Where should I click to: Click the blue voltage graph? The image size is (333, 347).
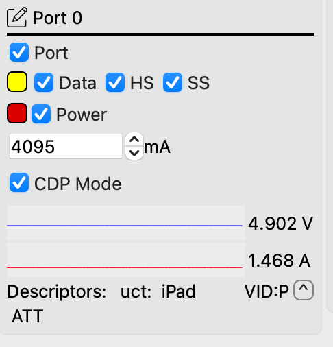126,223
